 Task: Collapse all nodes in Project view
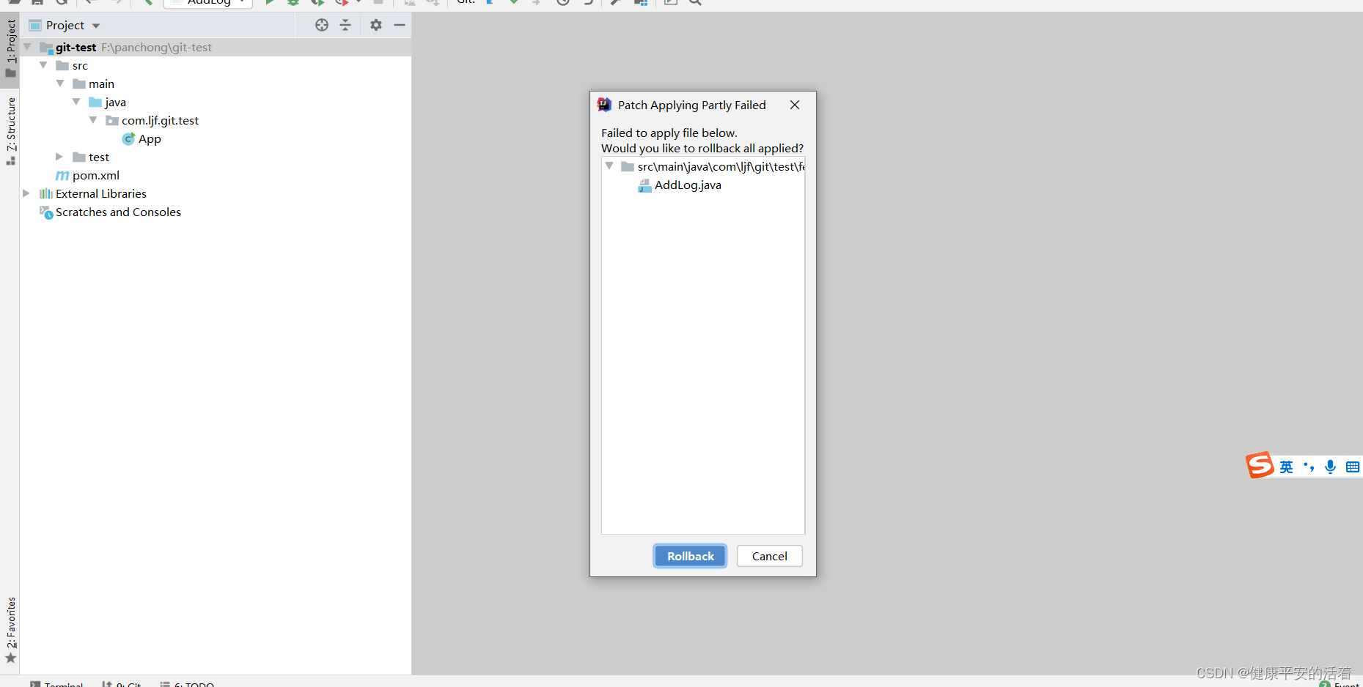pyautogui.click(x=345, y=25)
